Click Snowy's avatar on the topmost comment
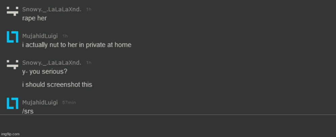 pyautogui.click(x=12, y=11)
